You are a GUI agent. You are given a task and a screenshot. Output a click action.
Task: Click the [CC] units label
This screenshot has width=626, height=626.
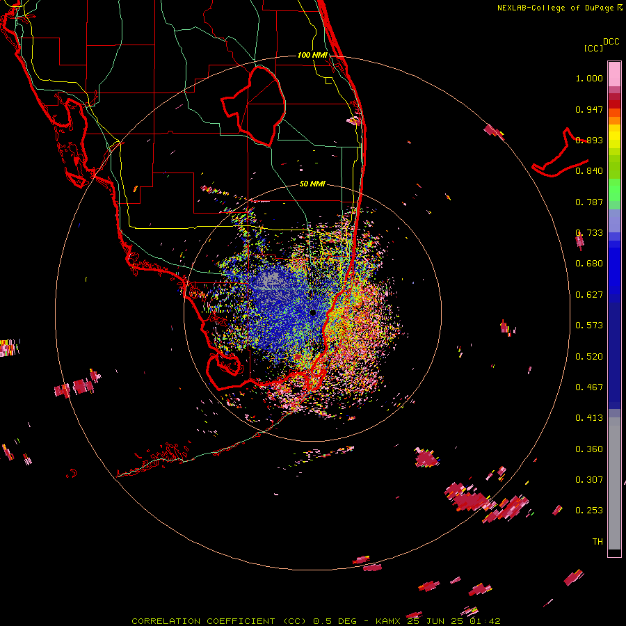point(593,48)
